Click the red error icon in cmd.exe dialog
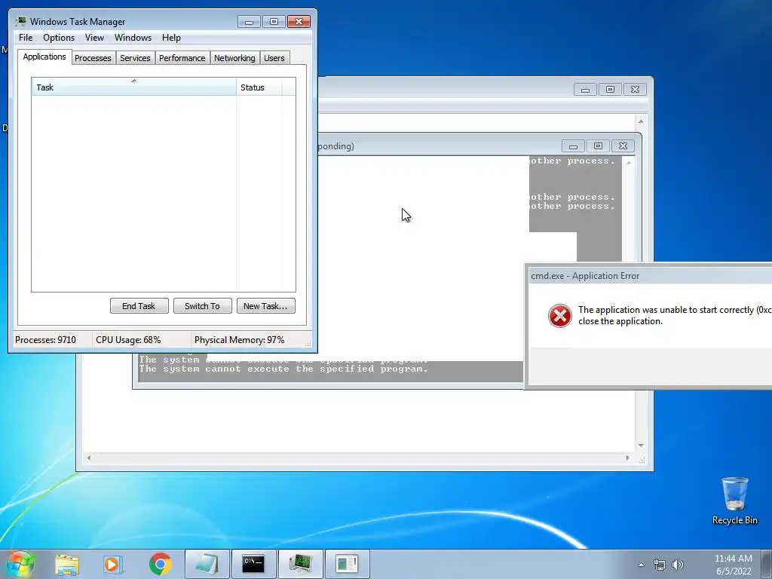This screenshot has width=772, height=579. tap(560, 316)
